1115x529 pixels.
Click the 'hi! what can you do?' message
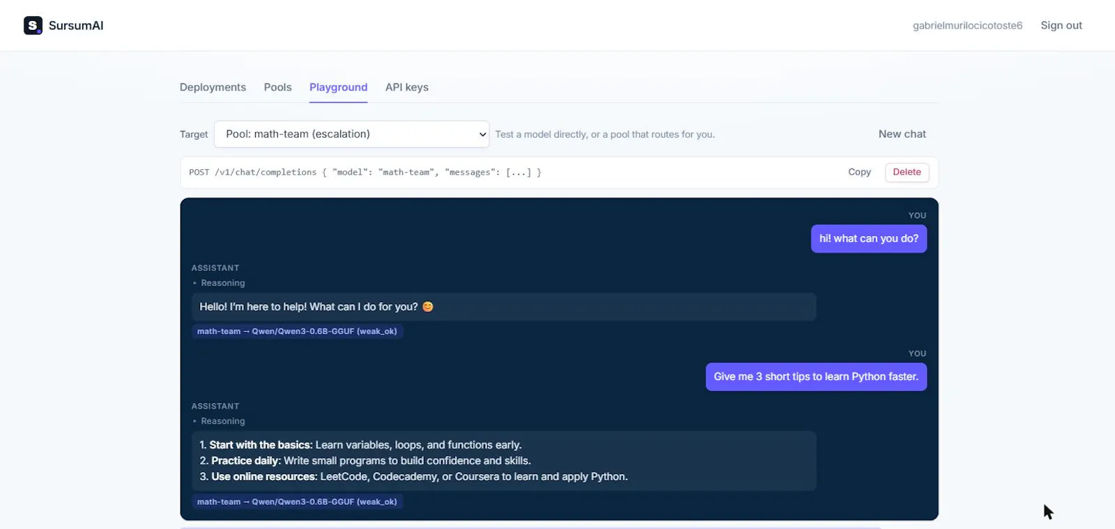(x=868, y=239)
